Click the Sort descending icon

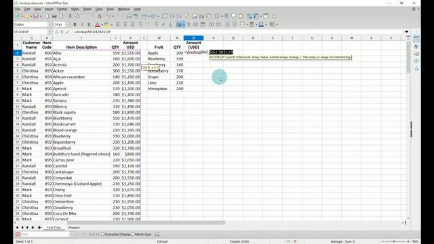179,16
